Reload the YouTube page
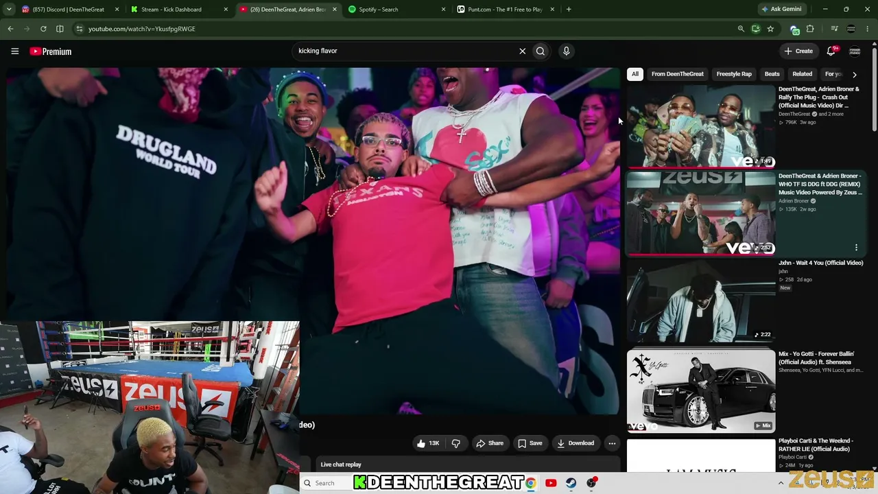The height and width of the screenshot is (494, 878). click(x=43, y=29)
